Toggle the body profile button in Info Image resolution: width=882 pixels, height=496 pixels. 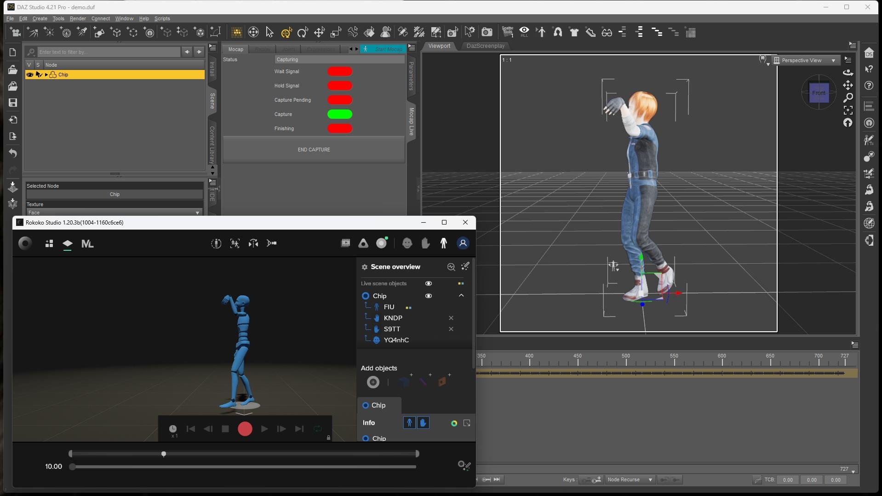409,423
